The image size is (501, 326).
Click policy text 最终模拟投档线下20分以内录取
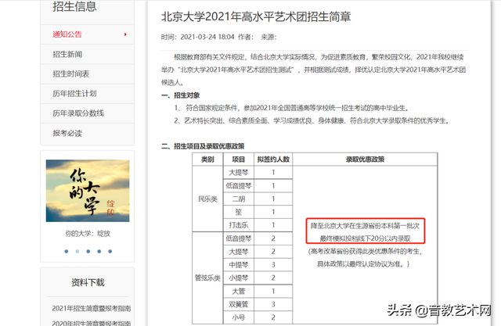[366, 238]
